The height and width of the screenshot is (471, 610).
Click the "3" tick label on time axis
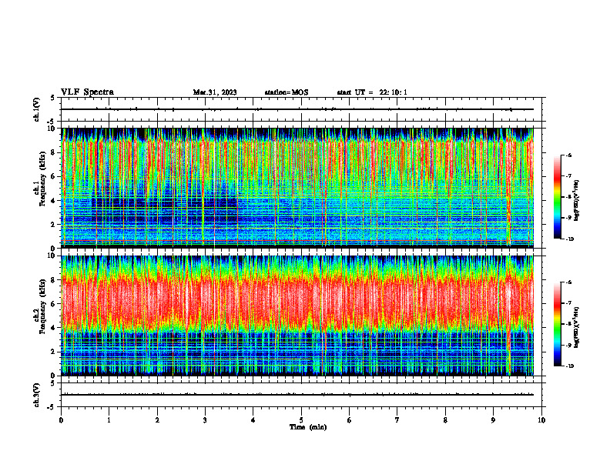pyautogui.click(x=205, y=420)
